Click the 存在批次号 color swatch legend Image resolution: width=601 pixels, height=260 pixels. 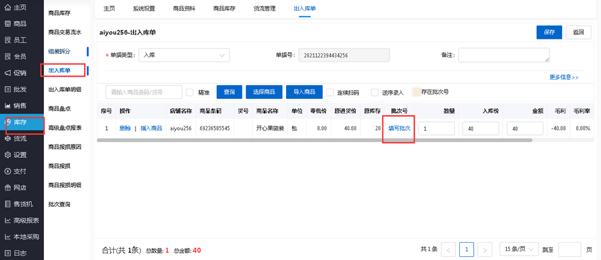[417, 92]
